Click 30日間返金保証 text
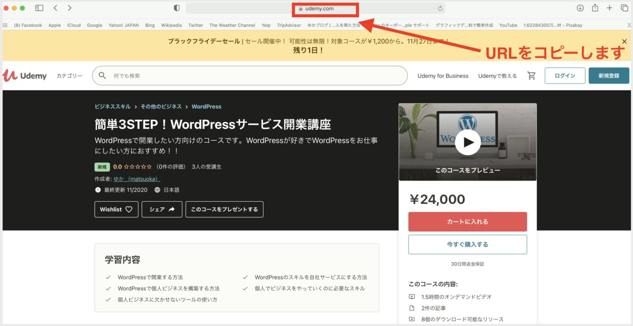Image resolution: width=633 pixels, height=326 pixels. pos(467,264)
